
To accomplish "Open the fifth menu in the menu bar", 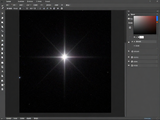I will [x=47, y=1].
